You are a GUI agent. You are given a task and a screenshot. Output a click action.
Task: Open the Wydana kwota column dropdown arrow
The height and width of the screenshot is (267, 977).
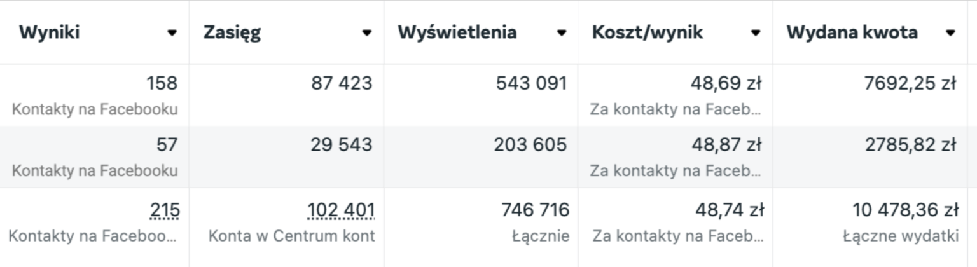(x=950, y=33)
